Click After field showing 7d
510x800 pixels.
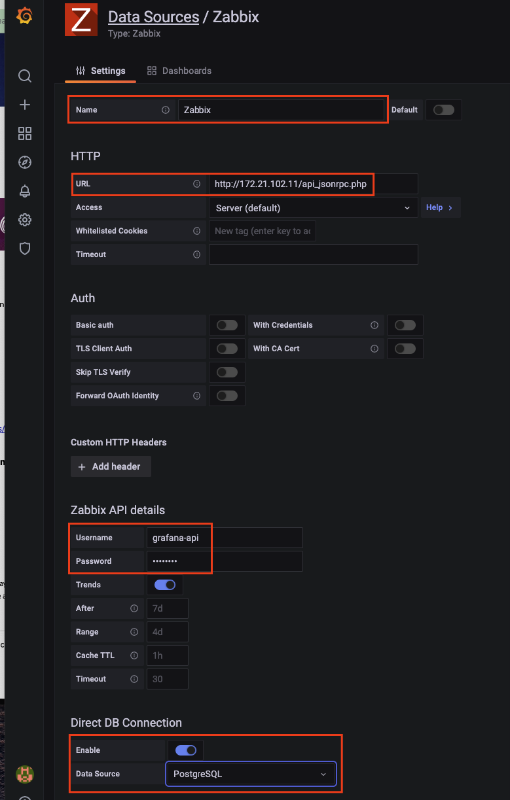(168, 608)
